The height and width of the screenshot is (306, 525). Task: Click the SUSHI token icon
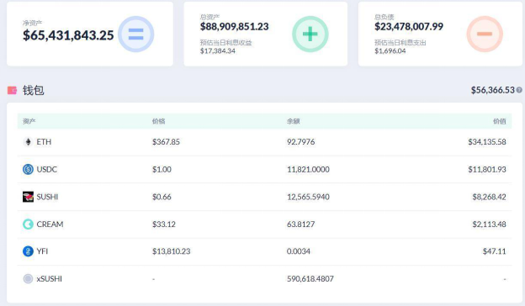28,197
